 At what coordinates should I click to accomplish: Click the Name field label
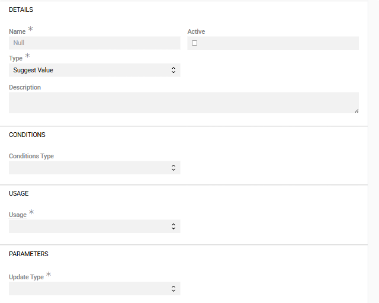coord(17,31)
